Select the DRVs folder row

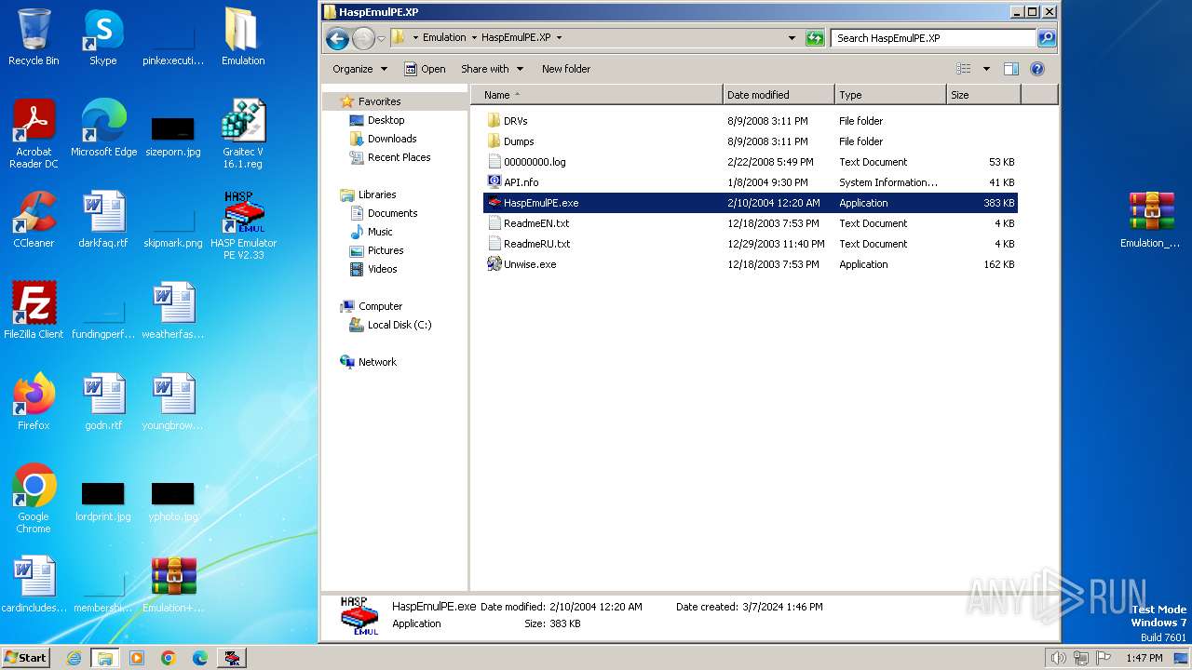pos(751,121)
